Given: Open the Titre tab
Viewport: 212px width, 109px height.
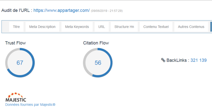Looking at the screenshot, I should [16, 27].
